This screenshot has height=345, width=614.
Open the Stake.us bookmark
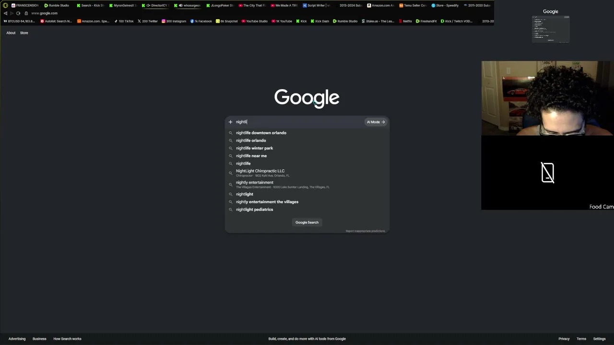click(378, 21)
